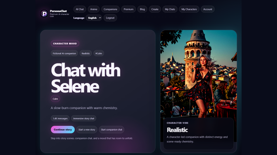
Task: Expand the English language dropdown
Action: [94, 18]
